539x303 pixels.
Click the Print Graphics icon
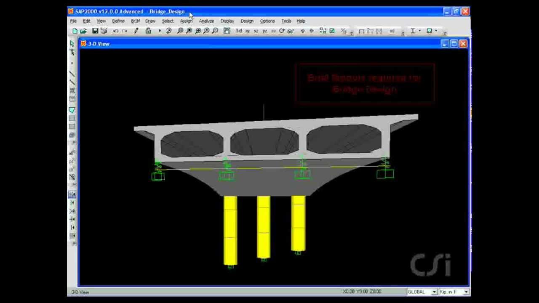(x=104, y=31)
